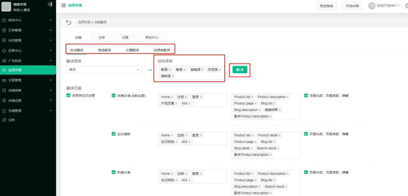Image resolution: width=408 pixels, height=196 pixels.
Task: Toggle the 空白模板 checkbox
Action: pos(114,134)
